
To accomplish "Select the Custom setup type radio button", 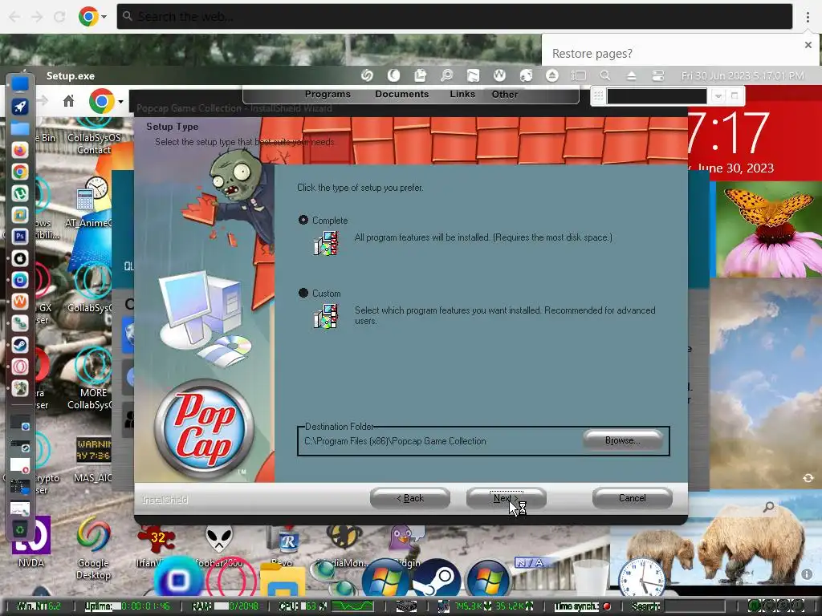I will pos(303,293).
